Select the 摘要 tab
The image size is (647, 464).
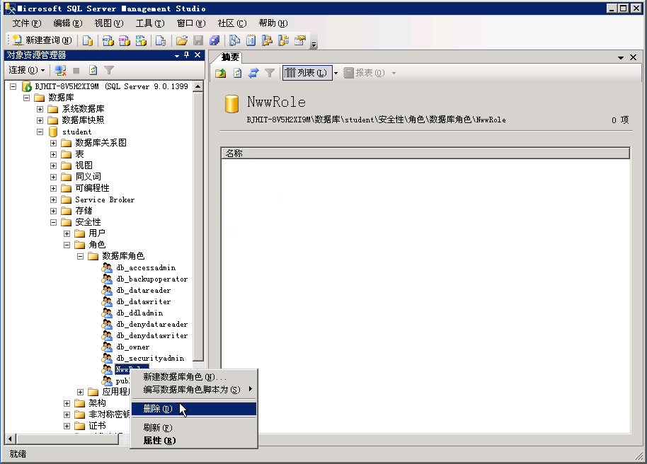pyautogui.click(x=230, y=57)
